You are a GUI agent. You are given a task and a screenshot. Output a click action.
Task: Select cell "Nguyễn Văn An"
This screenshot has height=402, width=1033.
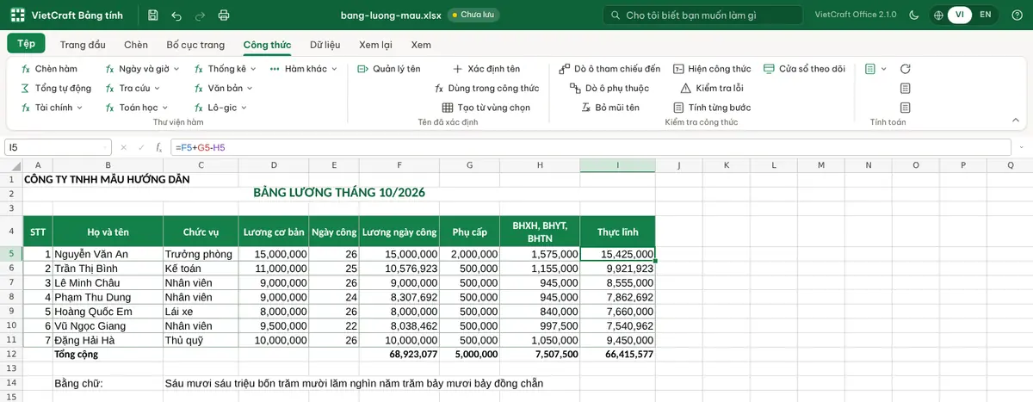click(108, 254)
